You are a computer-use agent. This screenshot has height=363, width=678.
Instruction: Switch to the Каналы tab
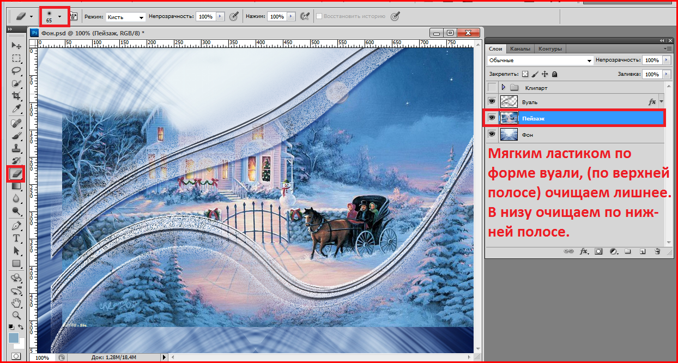tap(520, 49)
